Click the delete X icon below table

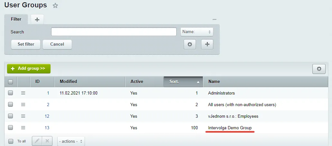47,141
